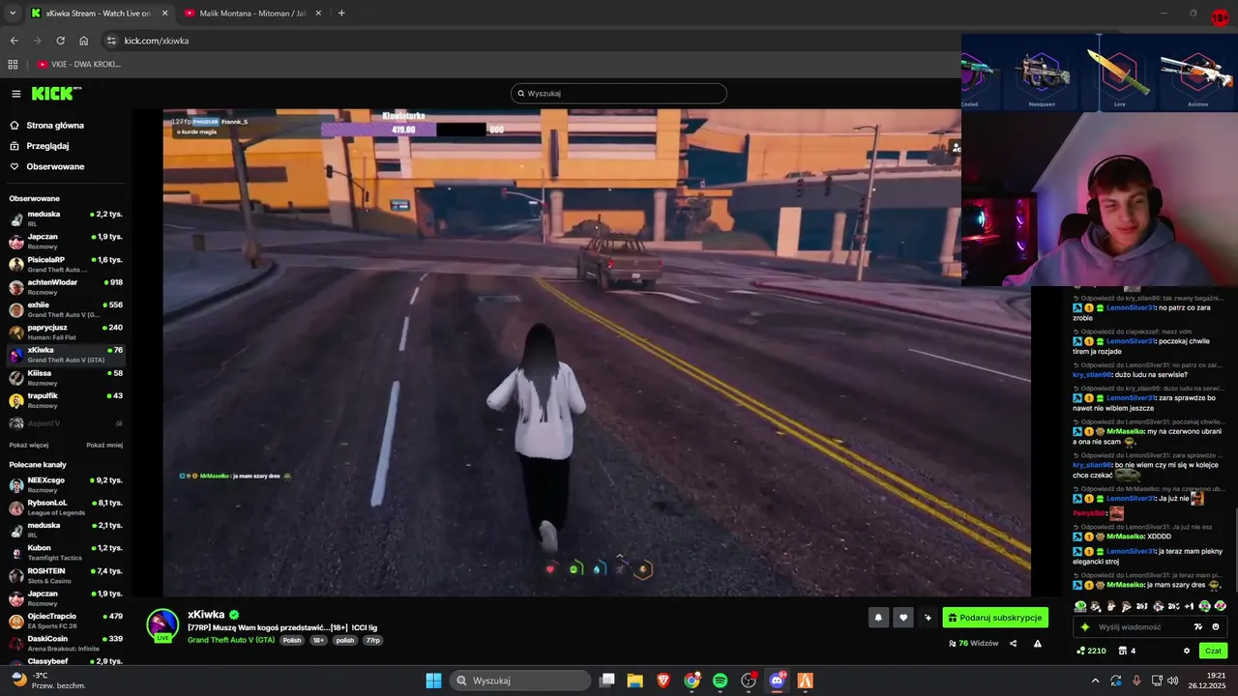Open followed channel Kiiissa
The image size is (1238, 696).
coord(66,377)
